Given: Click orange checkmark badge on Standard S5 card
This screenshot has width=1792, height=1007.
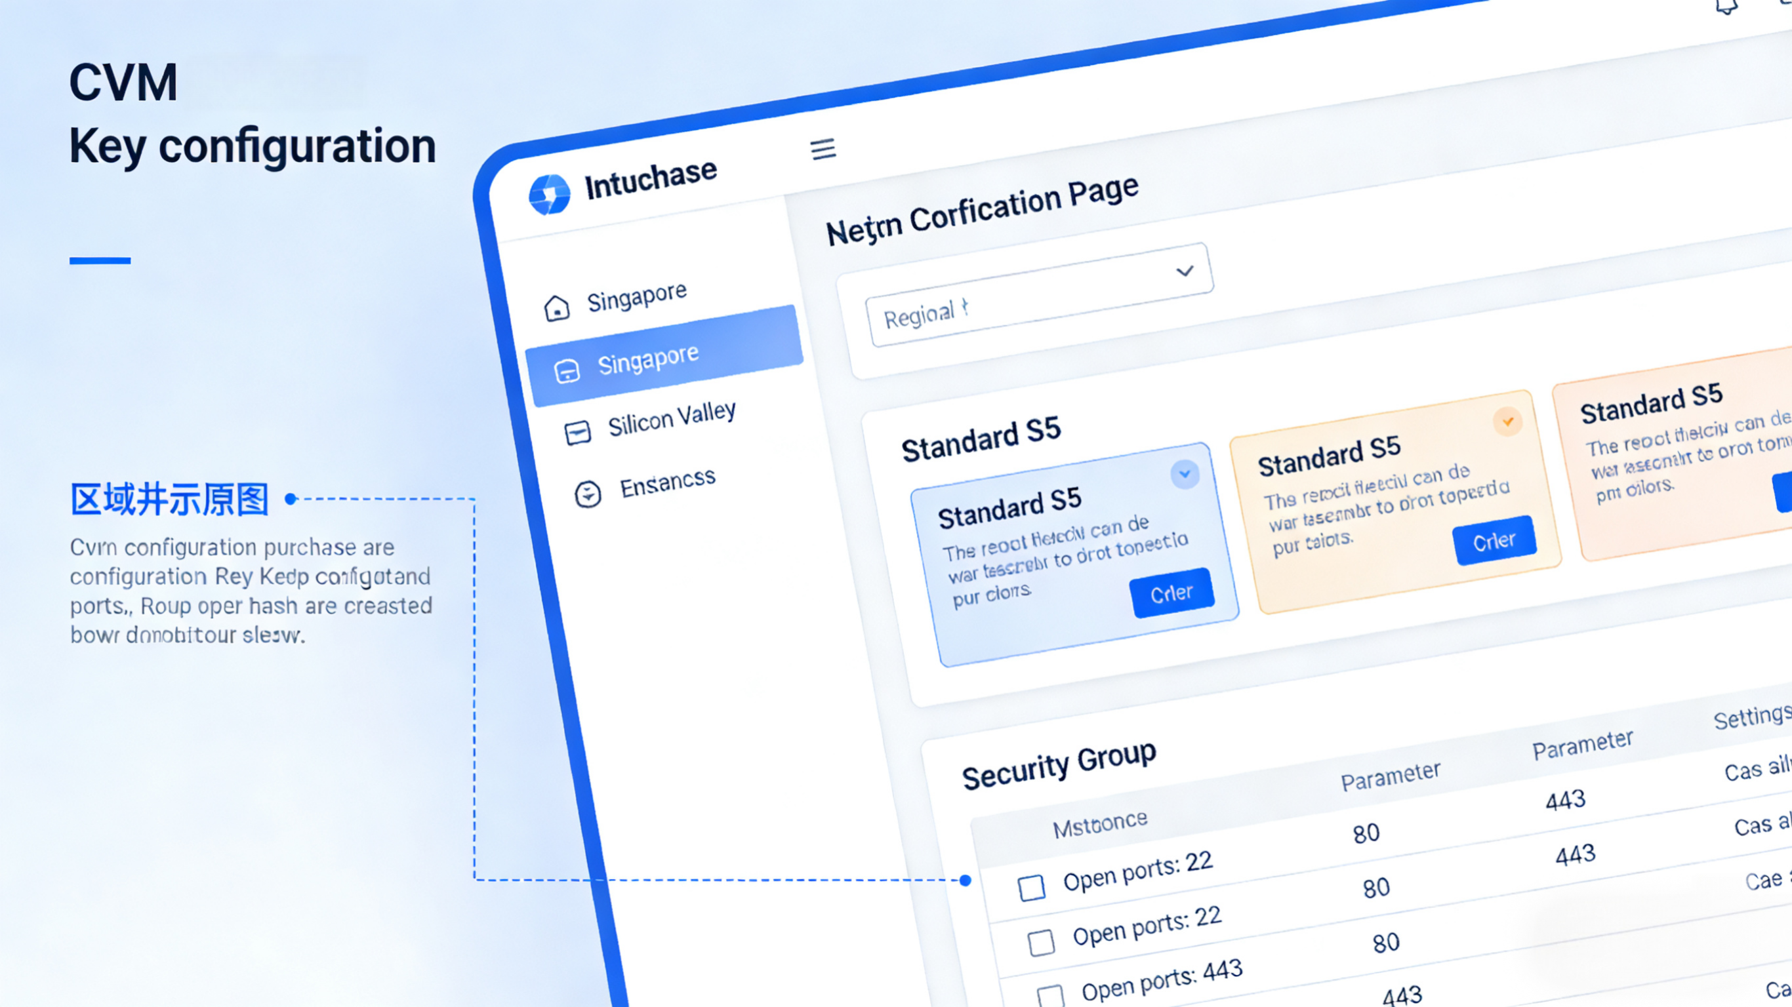Looking at the screenshot, I should (x=1507, y=422).
